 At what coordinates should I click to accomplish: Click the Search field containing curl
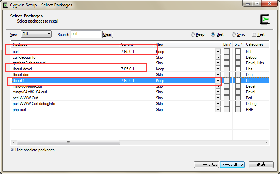86,34
